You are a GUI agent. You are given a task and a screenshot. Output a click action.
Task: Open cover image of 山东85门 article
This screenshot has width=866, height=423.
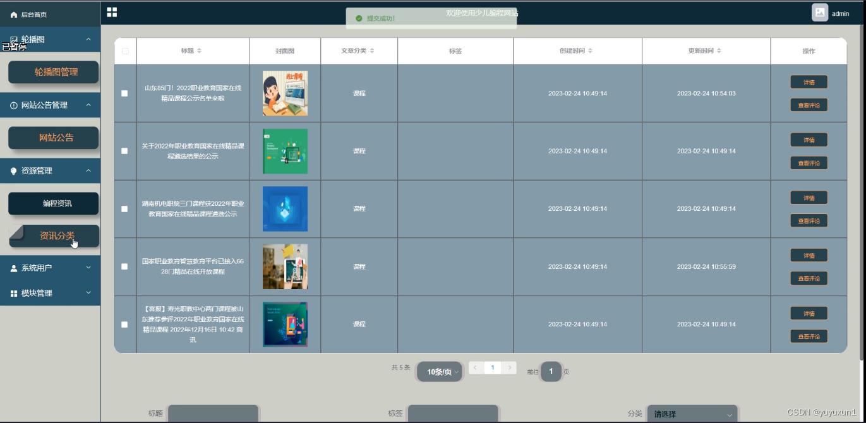tap(285, 93)
